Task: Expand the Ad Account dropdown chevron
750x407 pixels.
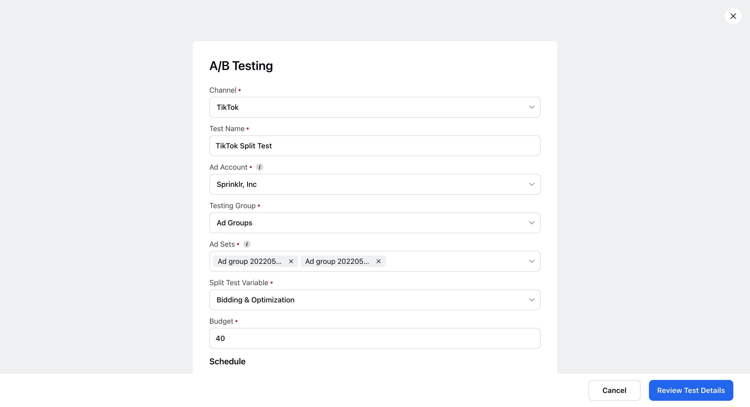Action: [532, 184]
